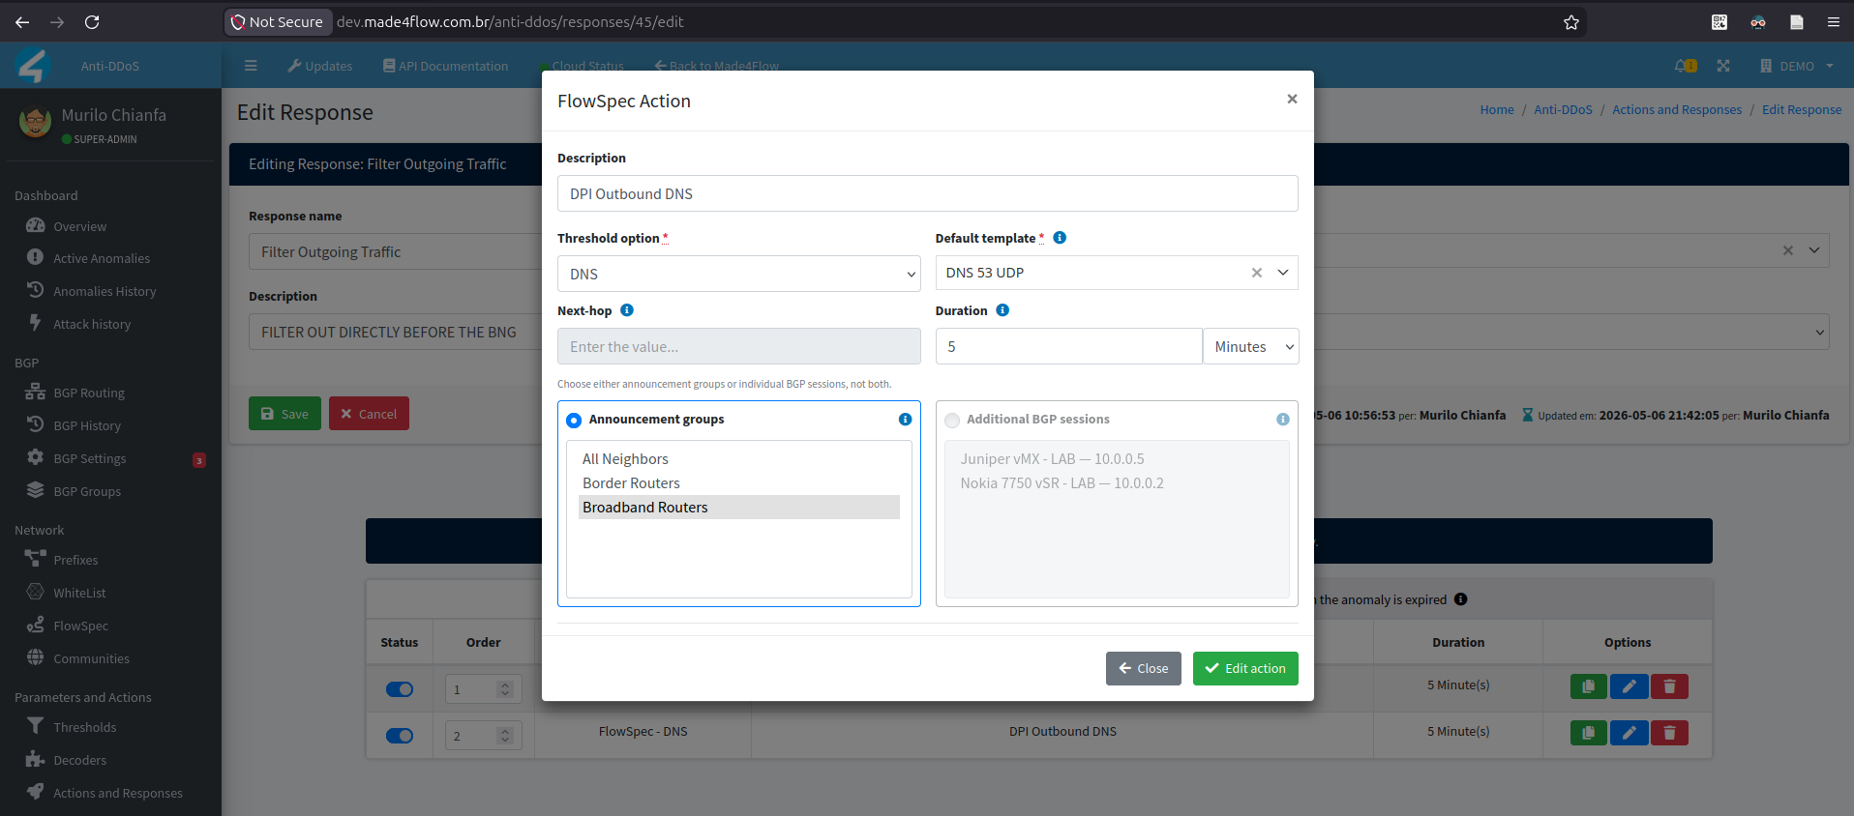1854x816 pixels.
Task: Open FlowSpec under Network
Action: (80, 626)
